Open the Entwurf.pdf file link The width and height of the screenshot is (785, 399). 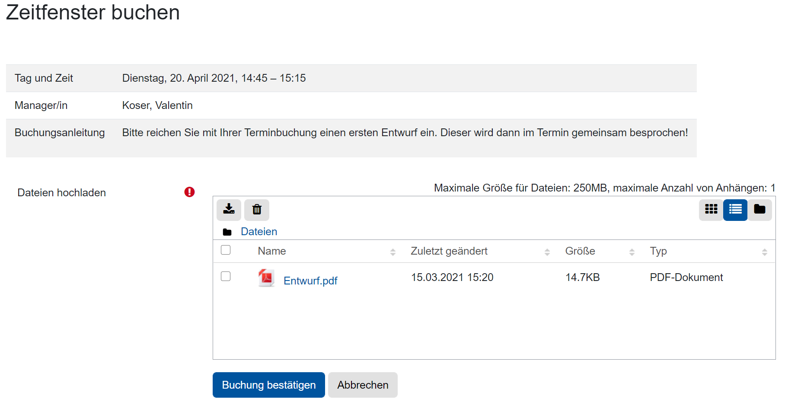point(310,280)
